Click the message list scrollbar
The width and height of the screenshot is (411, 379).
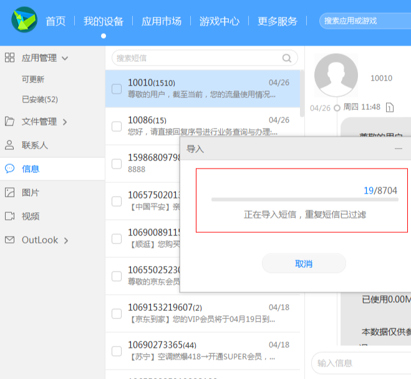coord(302,94)
